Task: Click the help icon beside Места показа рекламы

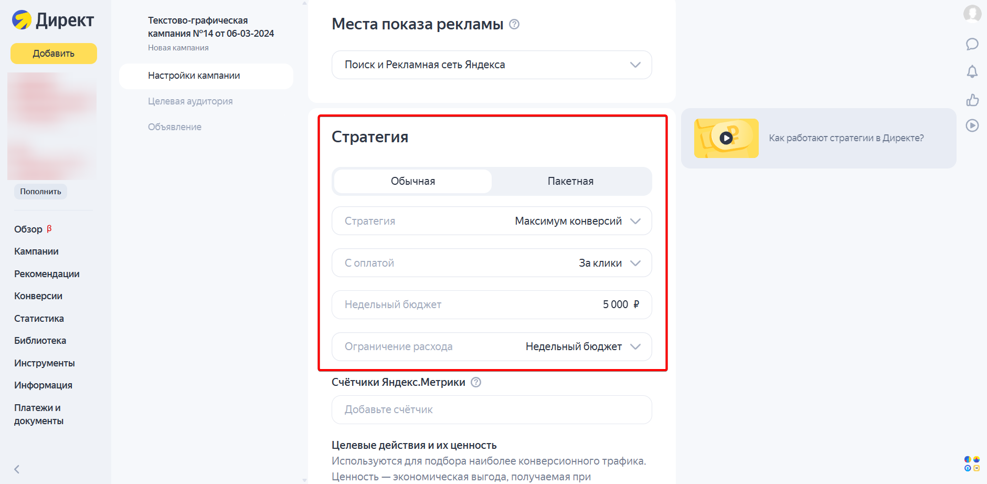Action: click(x=514, y=24)
